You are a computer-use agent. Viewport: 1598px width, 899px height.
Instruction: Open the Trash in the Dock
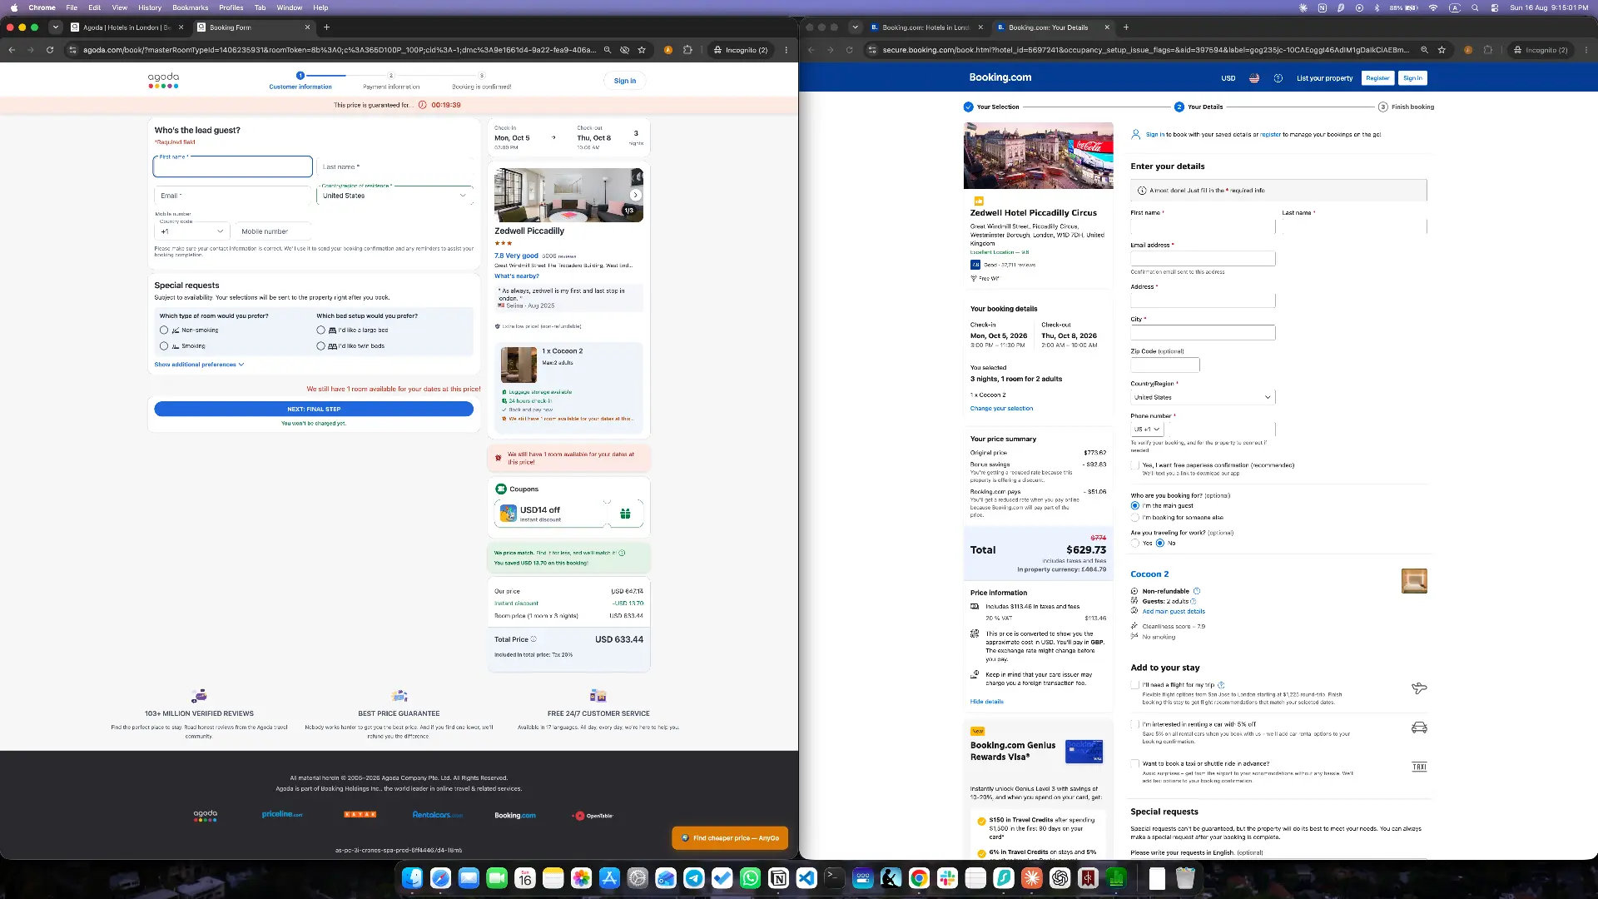click(x=1185, y=878)
